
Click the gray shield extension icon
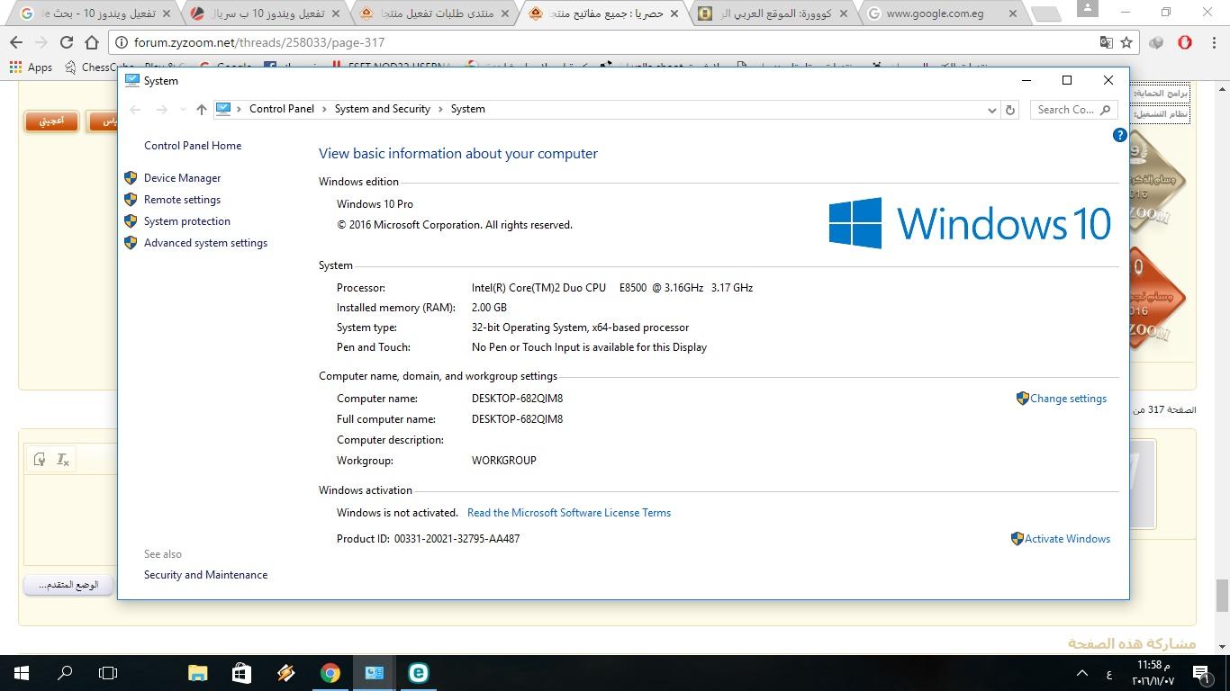coord(1158,42)
